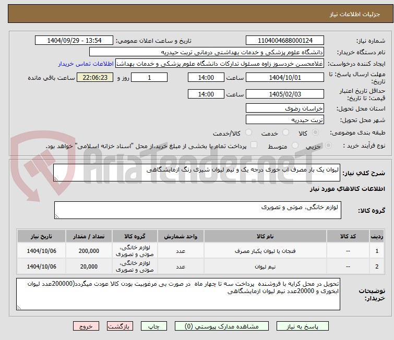The image size is (394, 340).
Task: Click the page header جزئیات اطلاعات نیاز
Action: 355,14
